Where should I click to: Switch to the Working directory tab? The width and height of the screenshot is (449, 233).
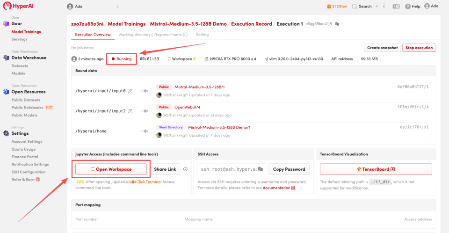[151, 35]
